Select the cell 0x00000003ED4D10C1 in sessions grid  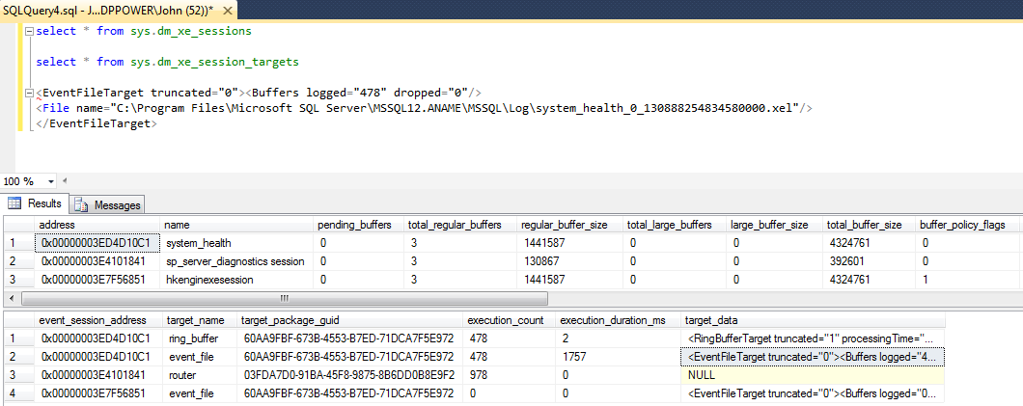click(97, 243)
